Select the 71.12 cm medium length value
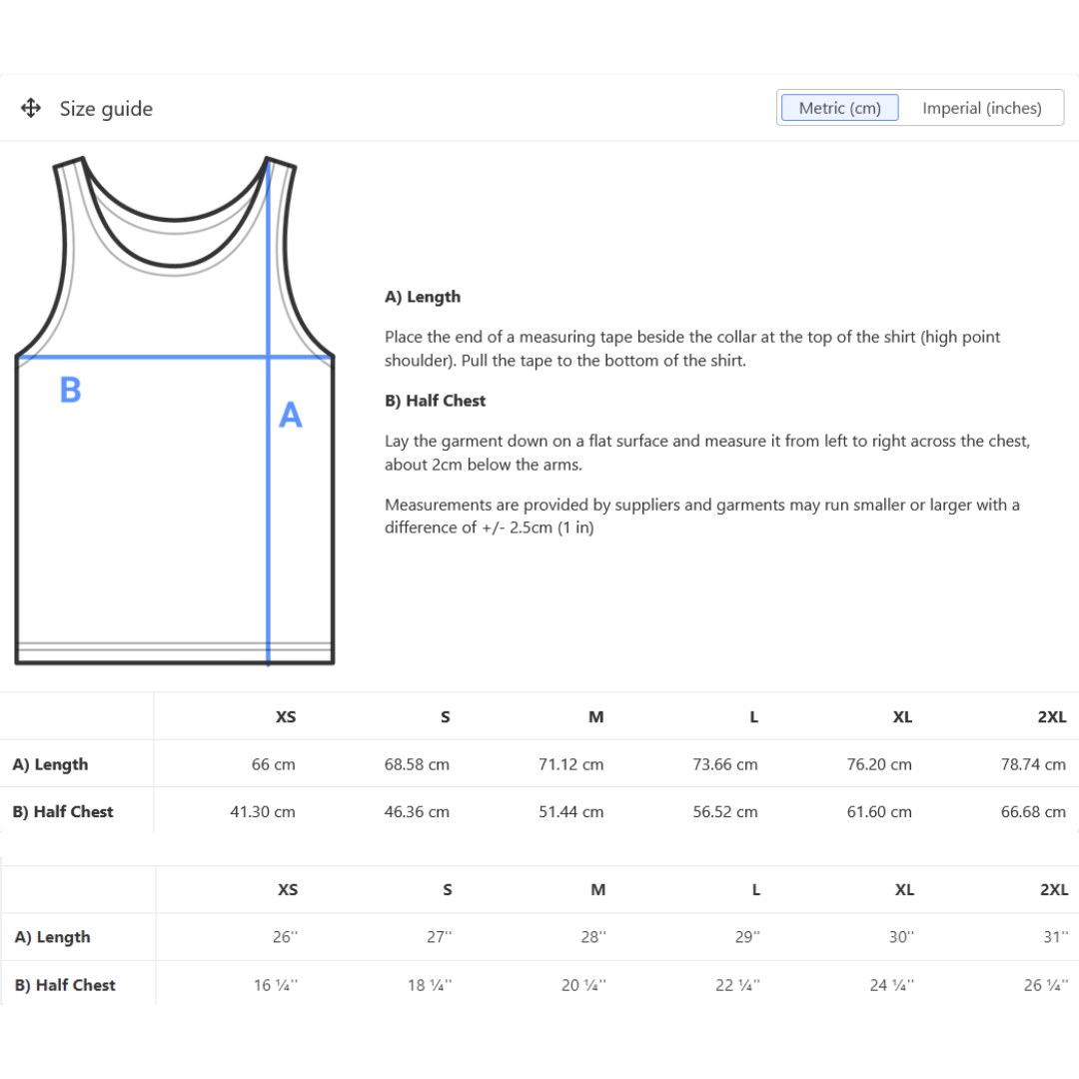Screen dimensions: 1079x1079 coord(569,764)
